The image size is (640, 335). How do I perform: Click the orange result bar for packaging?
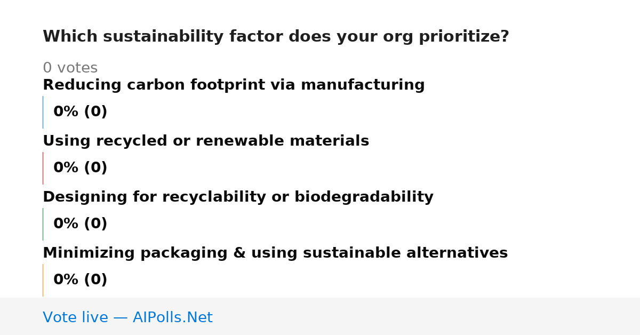(43, 280)
